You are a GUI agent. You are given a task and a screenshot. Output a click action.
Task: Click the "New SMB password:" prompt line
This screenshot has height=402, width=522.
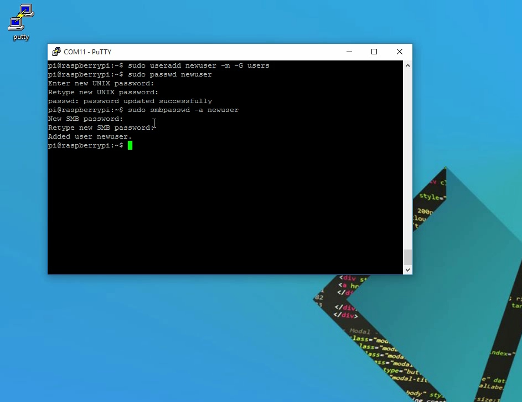click(85, 119)
